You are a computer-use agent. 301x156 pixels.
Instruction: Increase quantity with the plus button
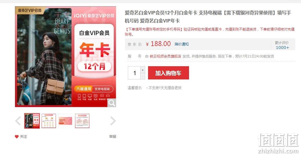tap(143, 70)
